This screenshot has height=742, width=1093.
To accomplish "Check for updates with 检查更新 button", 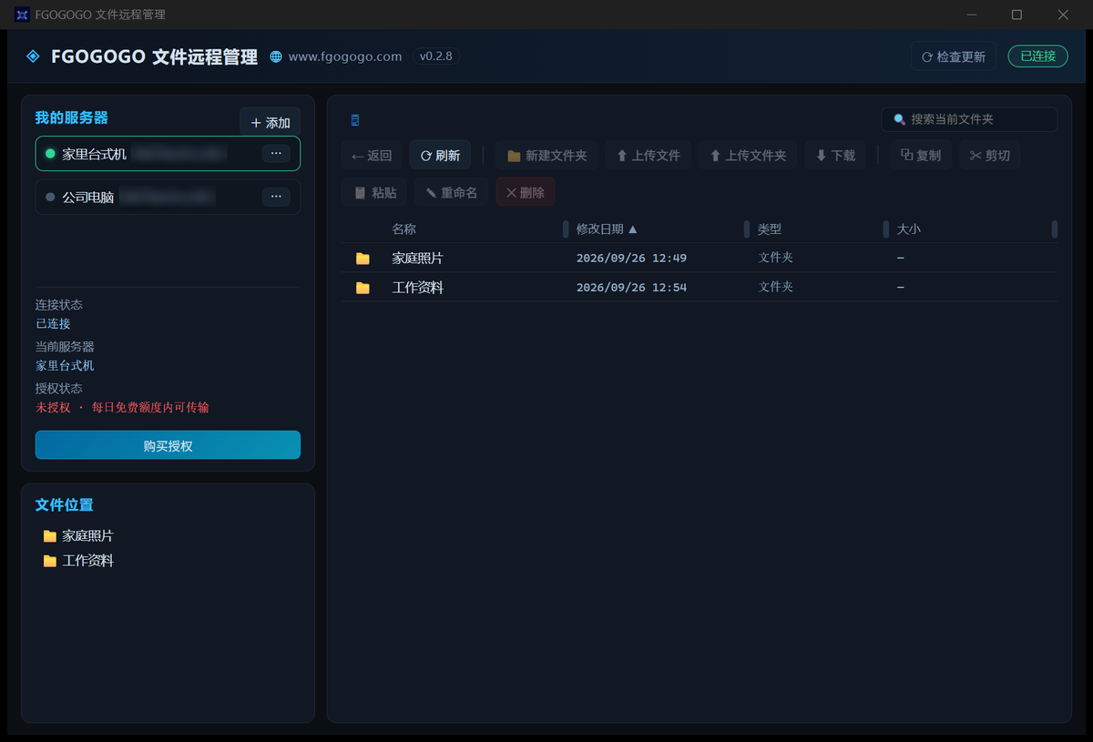I will 954,56.
